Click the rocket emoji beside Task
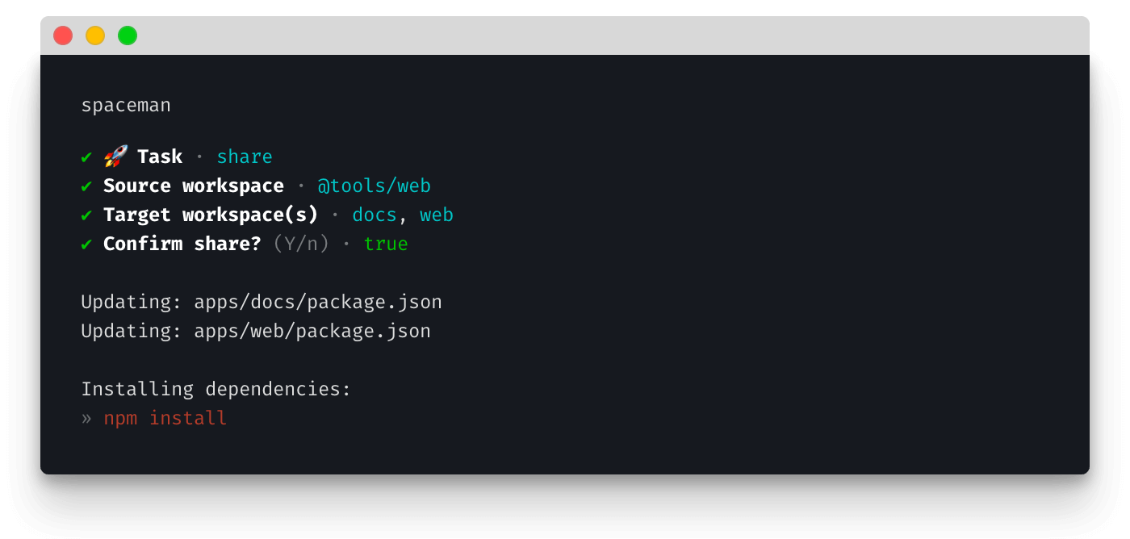The image size is (1130, 539). [x=115, y=157]
